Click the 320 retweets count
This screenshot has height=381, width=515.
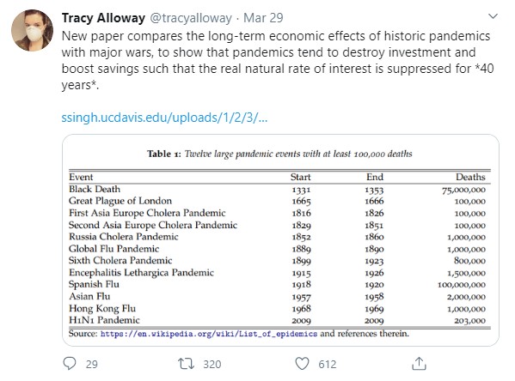click(x=212, y=365)
